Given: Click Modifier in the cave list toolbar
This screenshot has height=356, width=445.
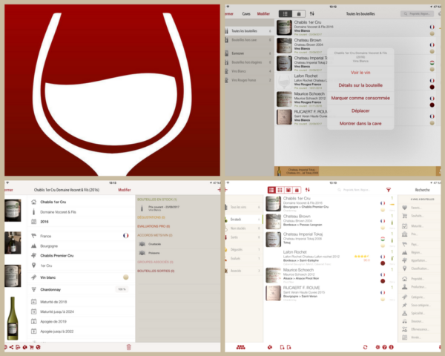Looking at the screenshot, I should pyautogui.click(x=263, y=13).
